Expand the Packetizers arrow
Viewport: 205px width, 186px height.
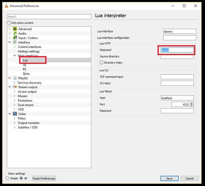click(x=15, y=100)
